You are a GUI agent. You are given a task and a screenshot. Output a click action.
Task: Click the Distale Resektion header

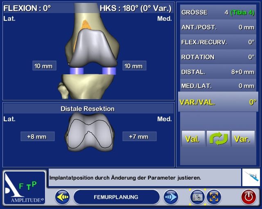pos(88,109)
